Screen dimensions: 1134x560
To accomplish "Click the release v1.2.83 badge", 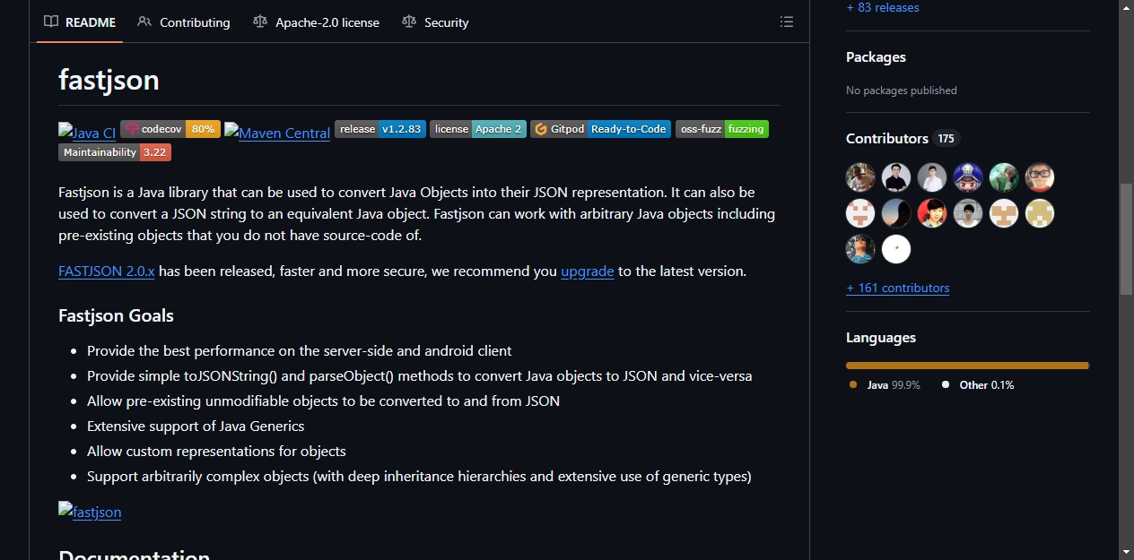I will [380, 129].
